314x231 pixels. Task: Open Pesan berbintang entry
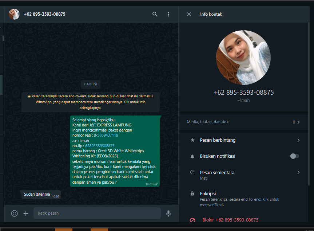point(243,140)
